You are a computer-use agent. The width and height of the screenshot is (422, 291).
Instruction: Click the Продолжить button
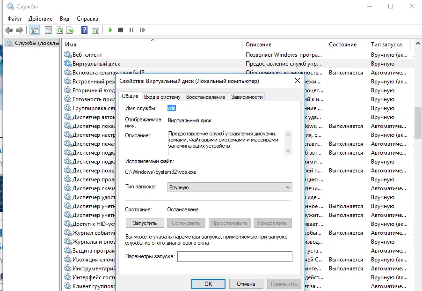[x=272, y=223]
